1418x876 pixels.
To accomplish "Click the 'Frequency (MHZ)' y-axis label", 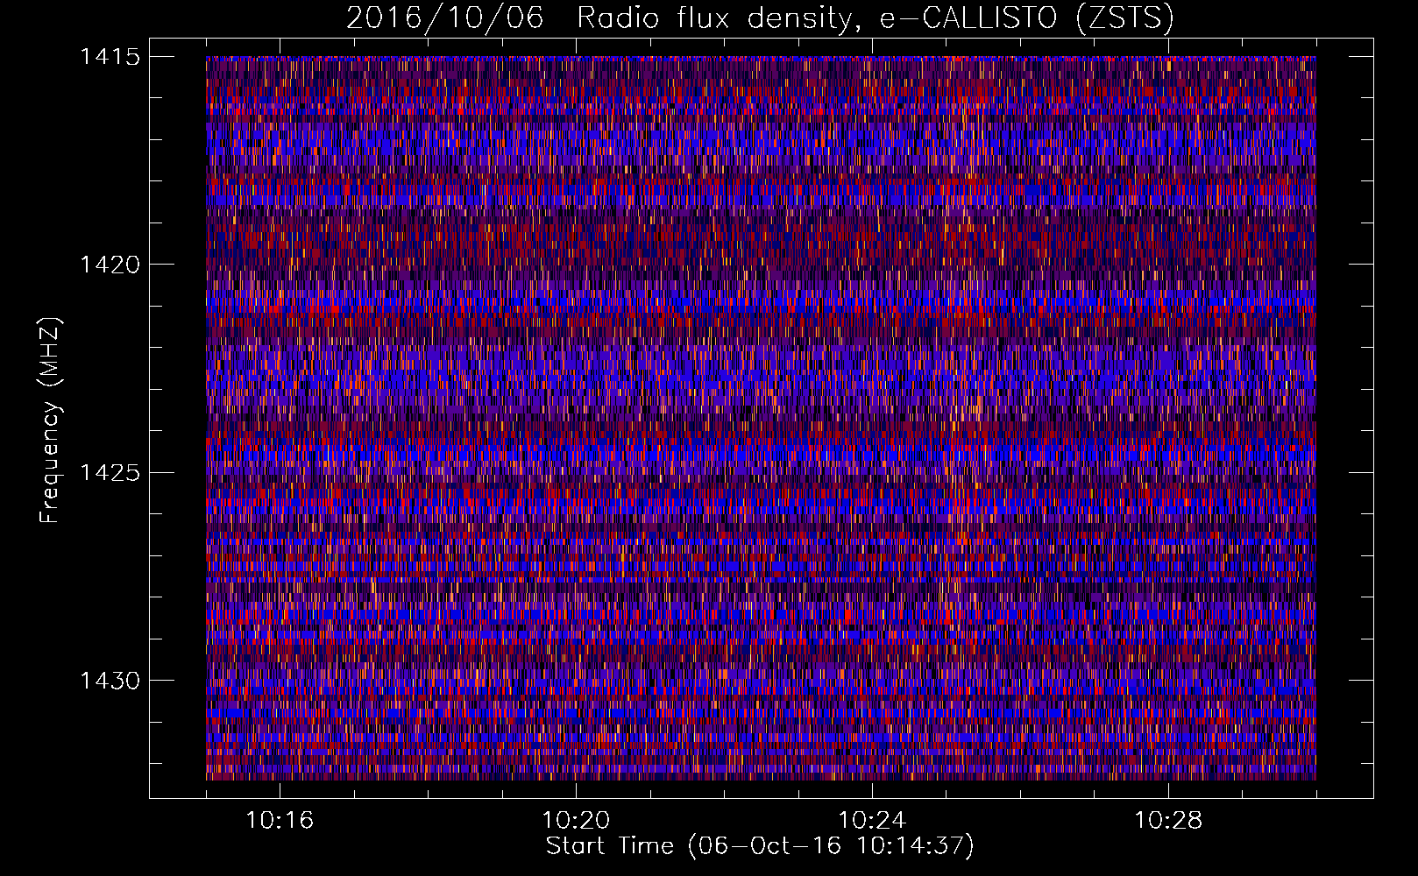I will point(50,420).
